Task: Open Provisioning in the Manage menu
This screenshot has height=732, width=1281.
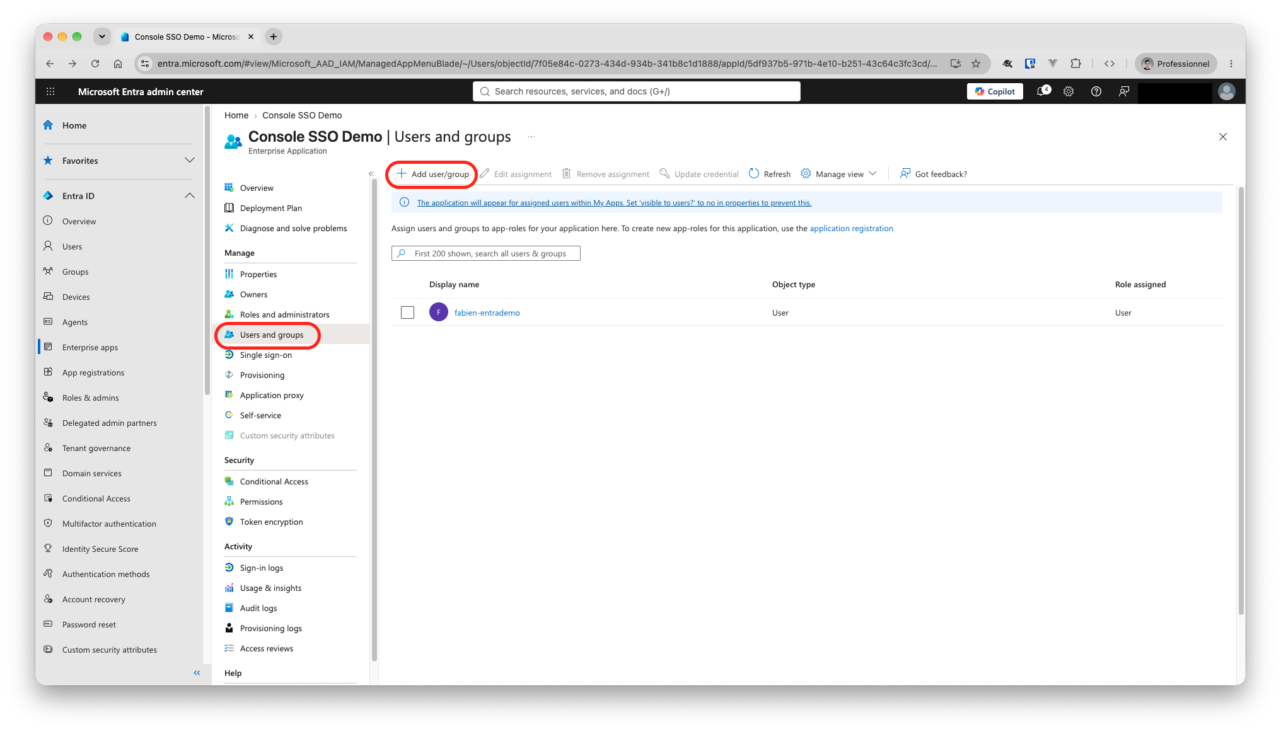Action: (x=262, y=375)
